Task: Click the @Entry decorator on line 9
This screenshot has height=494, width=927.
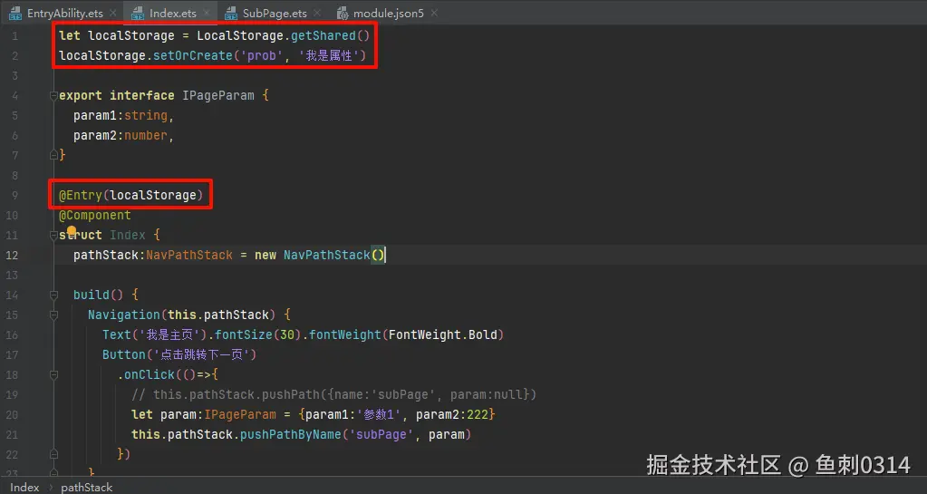Action: pyautogui.click(x=81, y=195)
